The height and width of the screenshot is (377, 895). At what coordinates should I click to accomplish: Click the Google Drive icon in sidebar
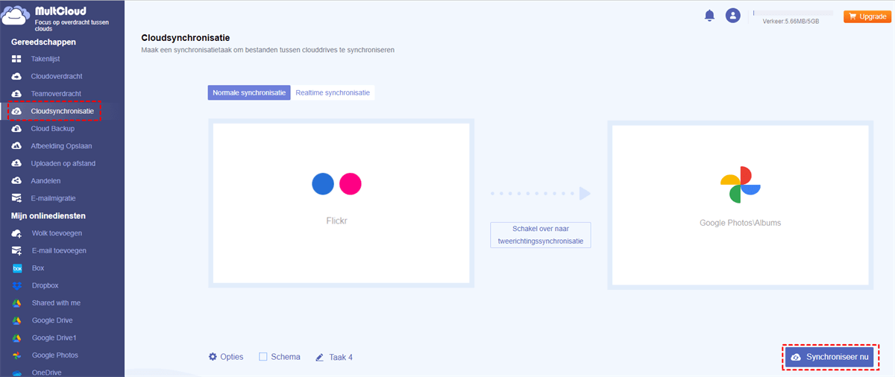[x=16, y=320]
